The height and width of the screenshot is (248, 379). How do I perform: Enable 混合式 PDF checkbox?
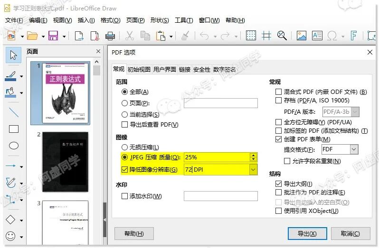coord(278,92)
